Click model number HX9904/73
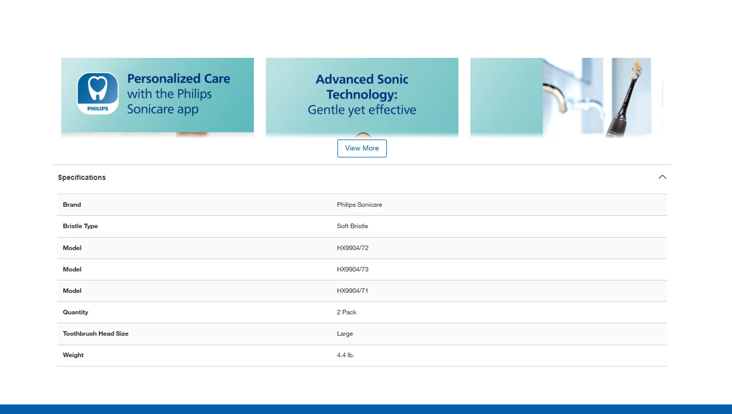 point(352,269)
